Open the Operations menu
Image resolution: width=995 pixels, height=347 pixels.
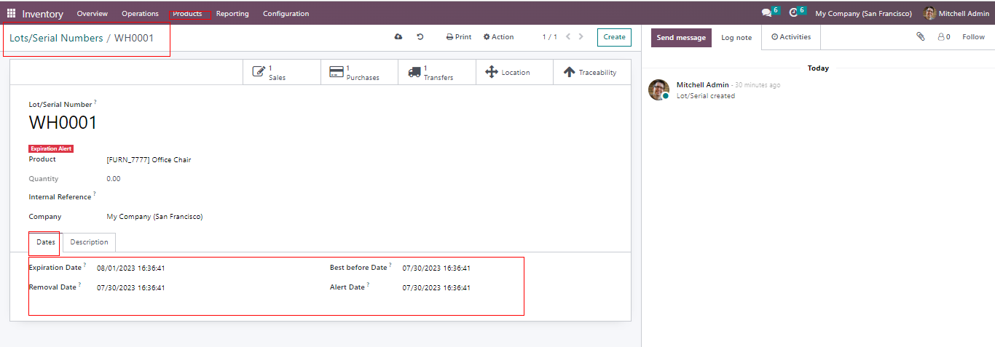(x=140, y=13)
